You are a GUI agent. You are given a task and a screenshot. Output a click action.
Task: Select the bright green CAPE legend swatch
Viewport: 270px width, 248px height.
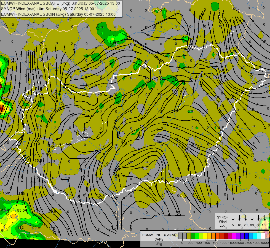pyautogui.click(x=197, y=236)
